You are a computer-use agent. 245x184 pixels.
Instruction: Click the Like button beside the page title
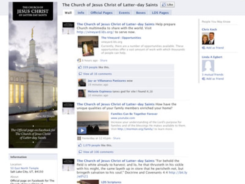pos(168,5)
